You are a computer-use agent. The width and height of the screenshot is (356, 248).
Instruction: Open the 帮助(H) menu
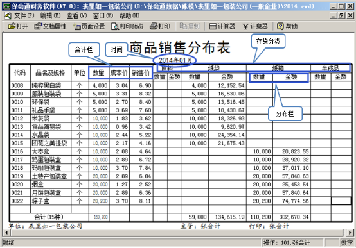point(129,15)
